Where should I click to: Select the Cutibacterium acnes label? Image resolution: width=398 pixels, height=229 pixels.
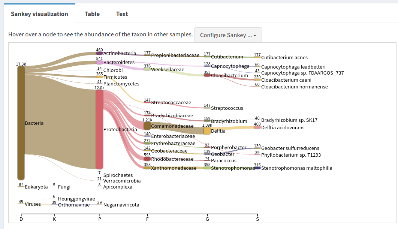tap(284, 58)
